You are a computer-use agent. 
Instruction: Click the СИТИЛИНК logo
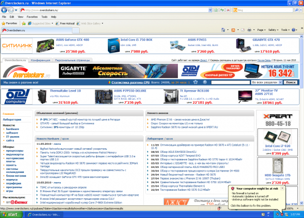(x=17, y=46)
